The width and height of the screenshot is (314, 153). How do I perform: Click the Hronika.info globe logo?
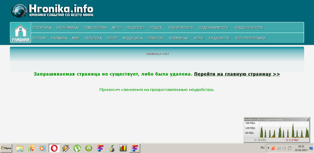click(x=20, y=11)
